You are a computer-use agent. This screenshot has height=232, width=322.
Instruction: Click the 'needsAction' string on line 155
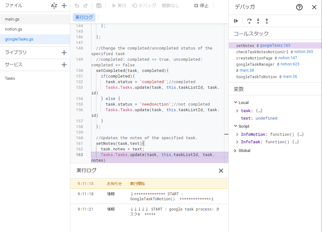[155, 104]
